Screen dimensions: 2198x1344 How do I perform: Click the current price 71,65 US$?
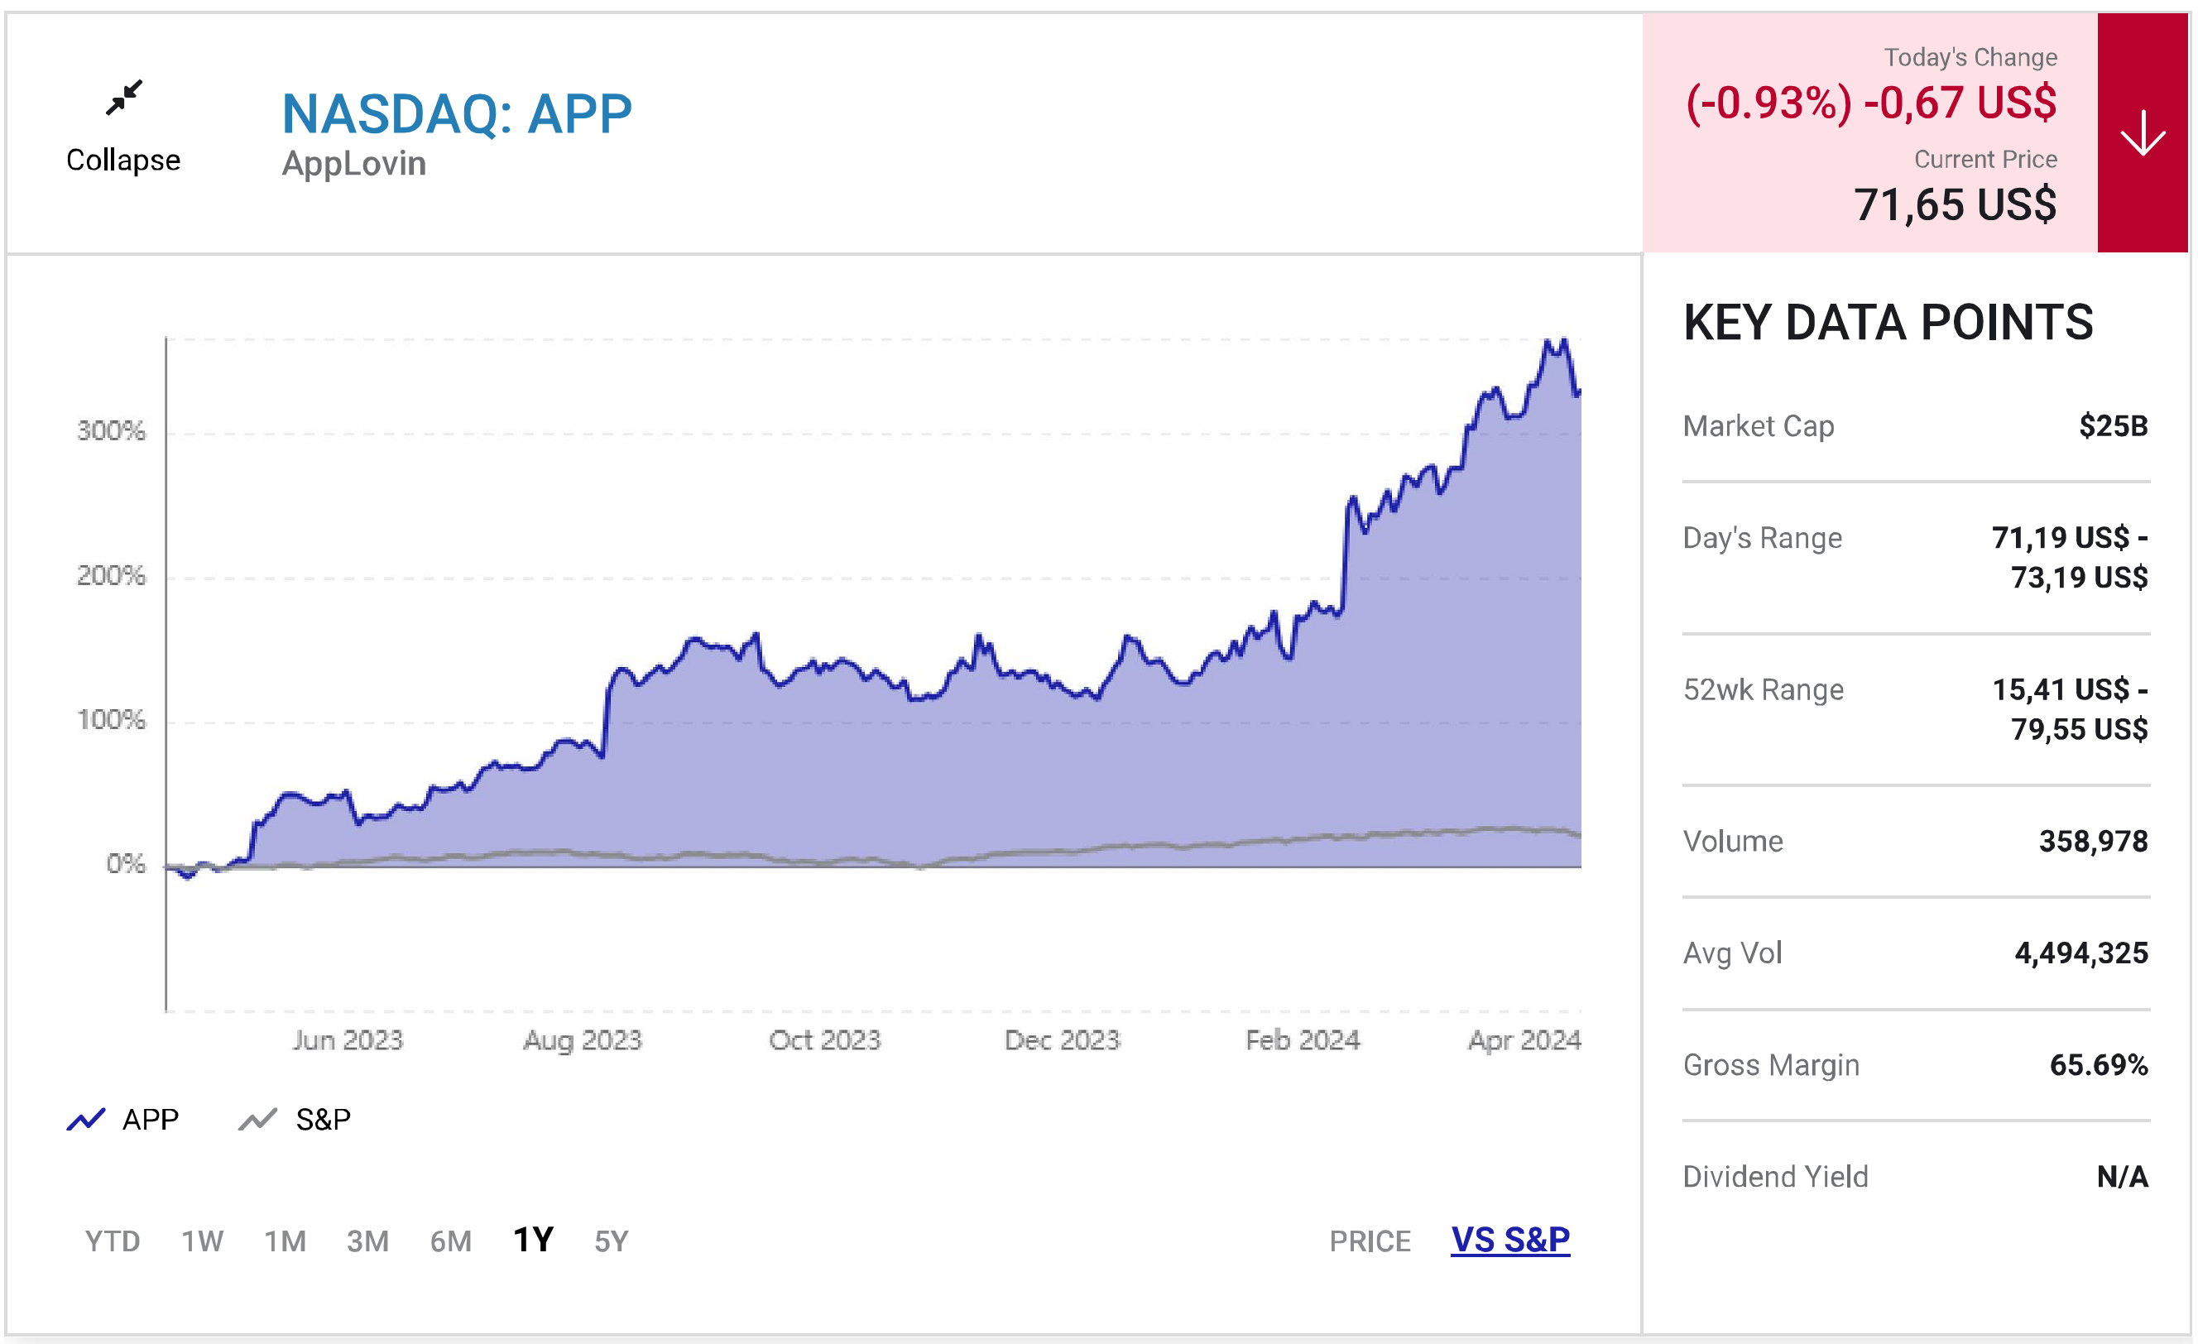click(1956, 205)
